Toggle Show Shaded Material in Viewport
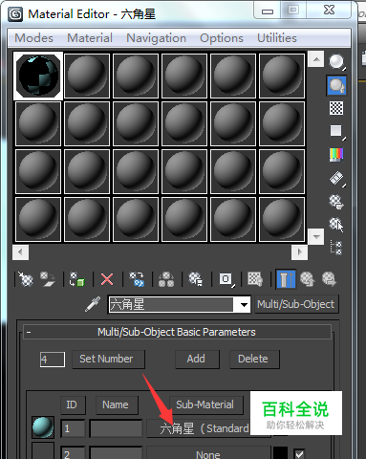The width and height of the screenshot is (366, 459). 255,279
